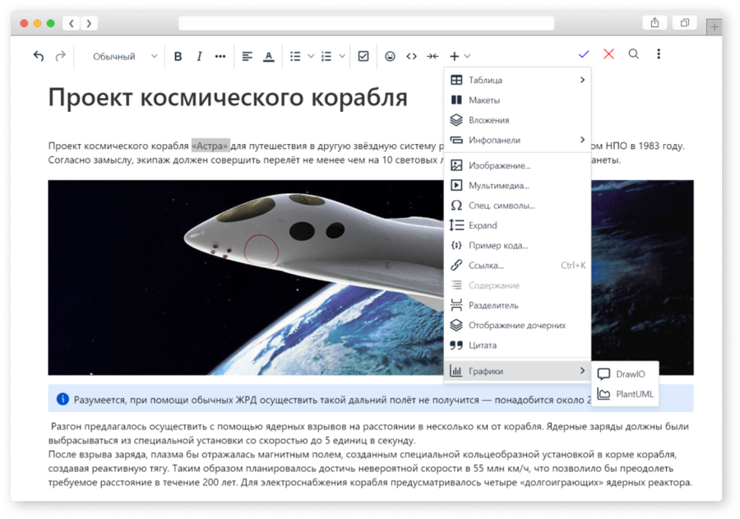Viewport: 740px width, 519px height.
Task: Insert a numbered list
Action: [x=326, y=56]
